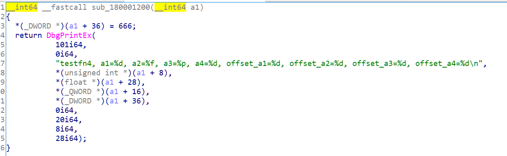Select the highlighted __int64 return type
507x156 pixels.
[22, 7]
